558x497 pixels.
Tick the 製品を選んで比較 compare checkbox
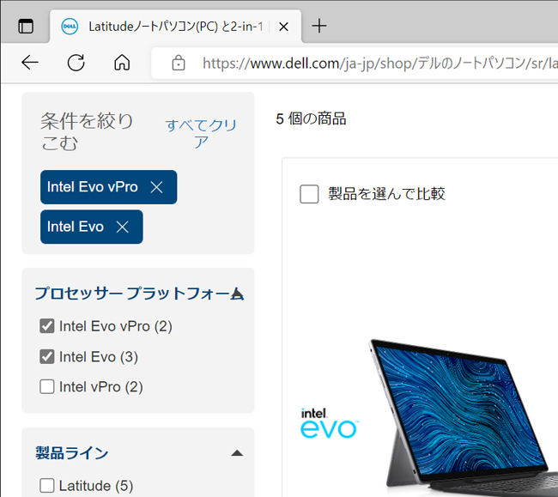(x=309, y=194)
